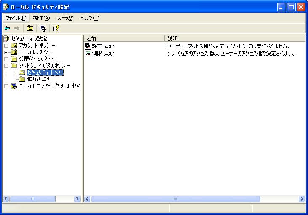Click left pane scrollbar left arrow

(6, 199)
